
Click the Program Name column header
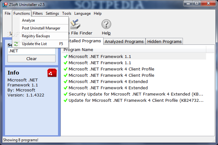point(134,50)
